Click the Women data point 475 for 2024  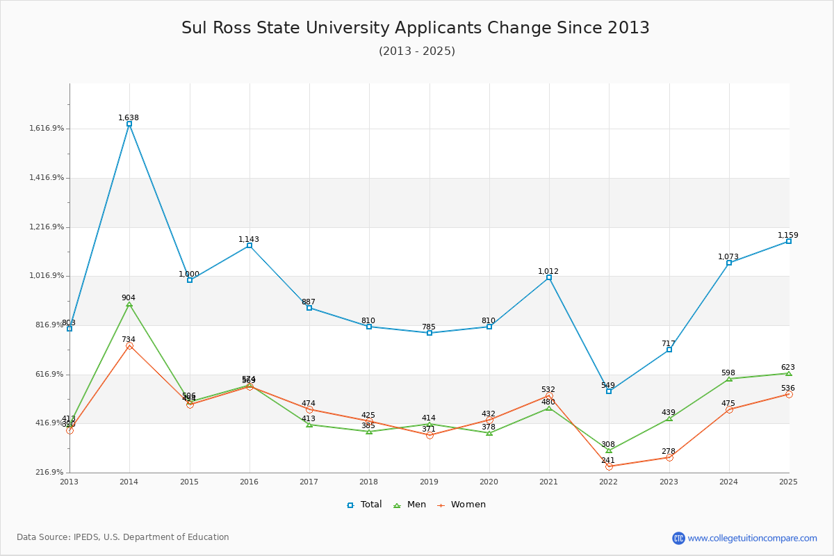tap(729, 409)
